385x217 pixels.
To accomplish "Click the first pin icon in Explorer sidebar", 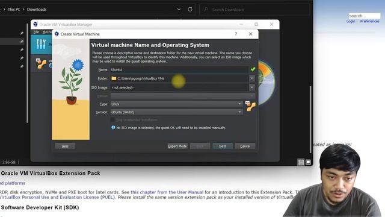I will [22, 33].
